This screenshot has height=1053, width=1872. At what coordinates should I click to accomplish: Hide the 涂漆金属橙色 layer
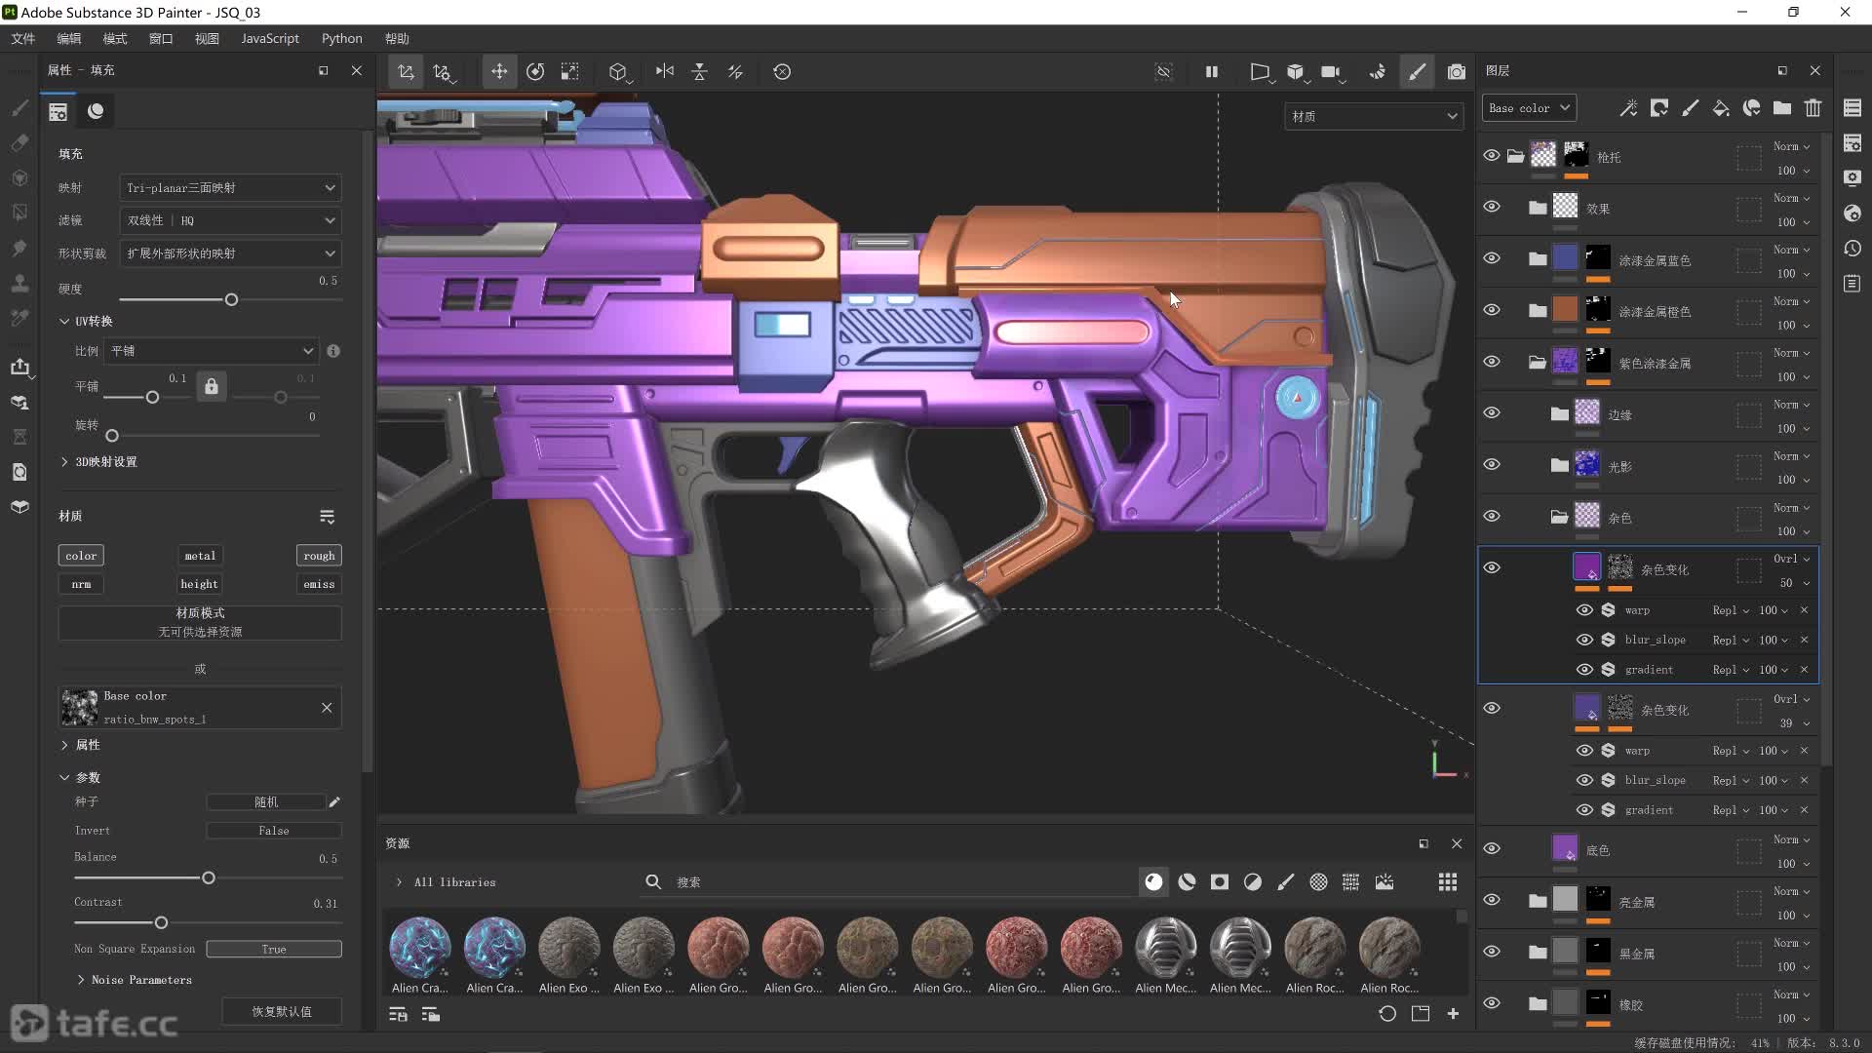pyautogui.click(x=1492, y=310)
